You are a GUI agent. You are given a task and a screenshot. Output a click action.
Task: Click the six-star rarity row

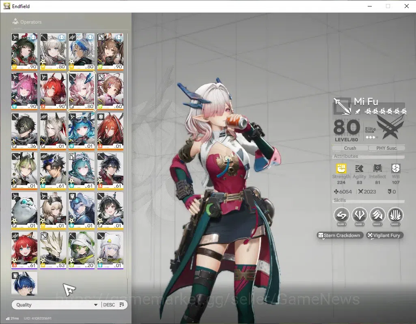click(x=386, y=111)
